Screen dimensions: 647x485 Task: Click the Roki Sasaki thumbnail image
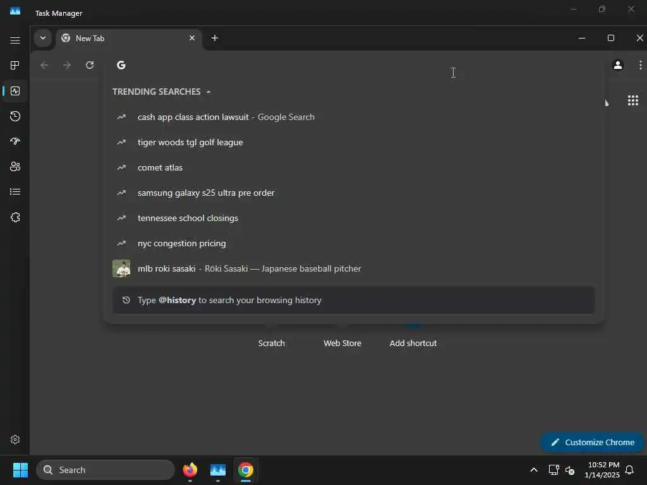pyautogui.click(x=121, y=268)
